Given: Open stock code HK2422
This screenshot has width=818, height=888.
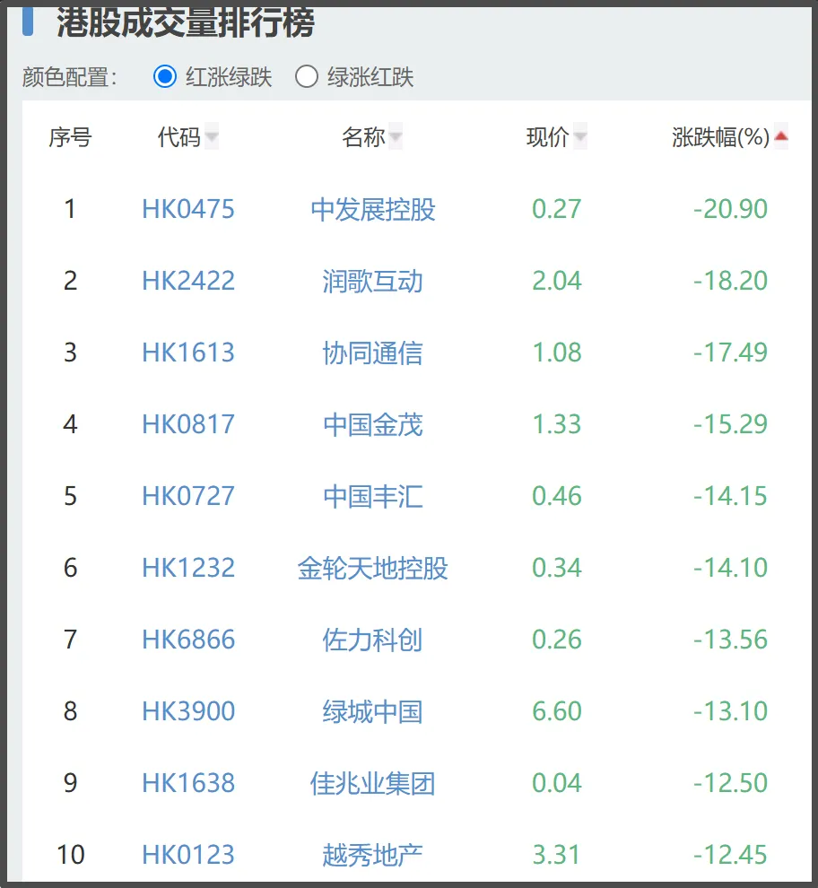Looking at the screenshot, I should pyautogui.click(x=188, y=281).
